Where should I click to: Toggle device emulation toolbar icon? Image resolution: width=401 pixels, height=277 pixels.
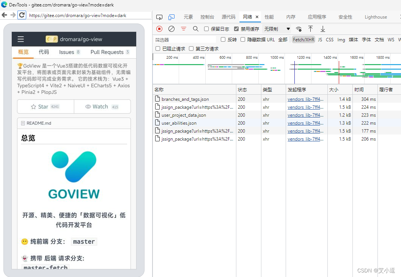(171, 17)
